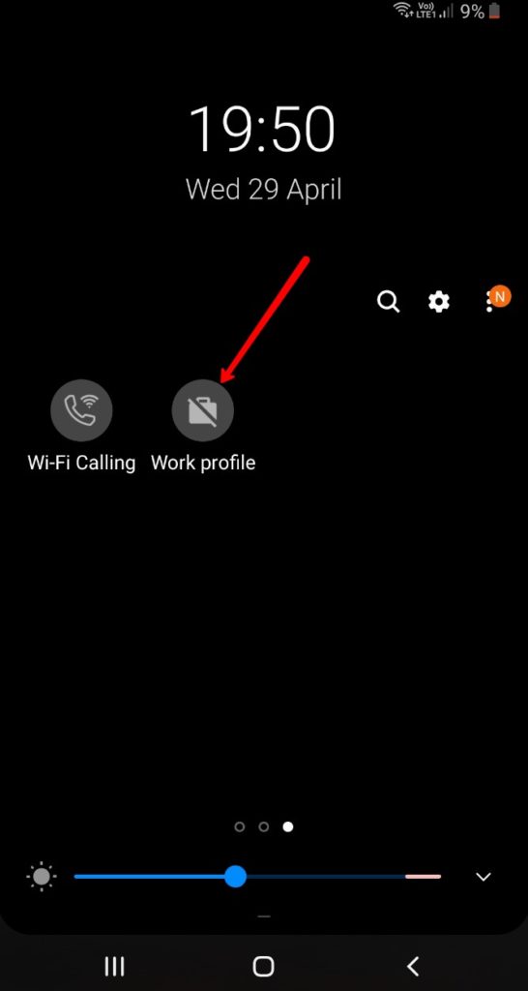Tap the orange N notification badge
This screenshot has width=528, height=991.
pos(500,296)
